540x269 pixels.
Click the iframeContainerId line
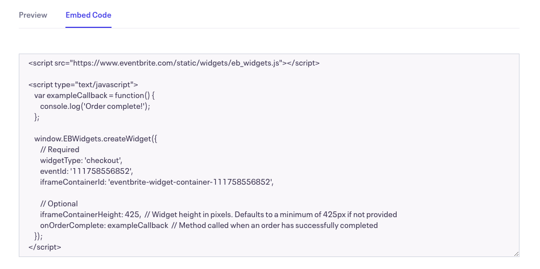pyautogui.click(x=156, y=182)
